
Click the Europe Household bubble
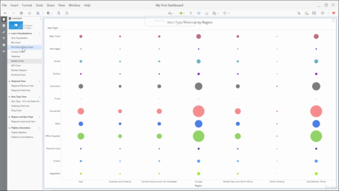point(199,111)
